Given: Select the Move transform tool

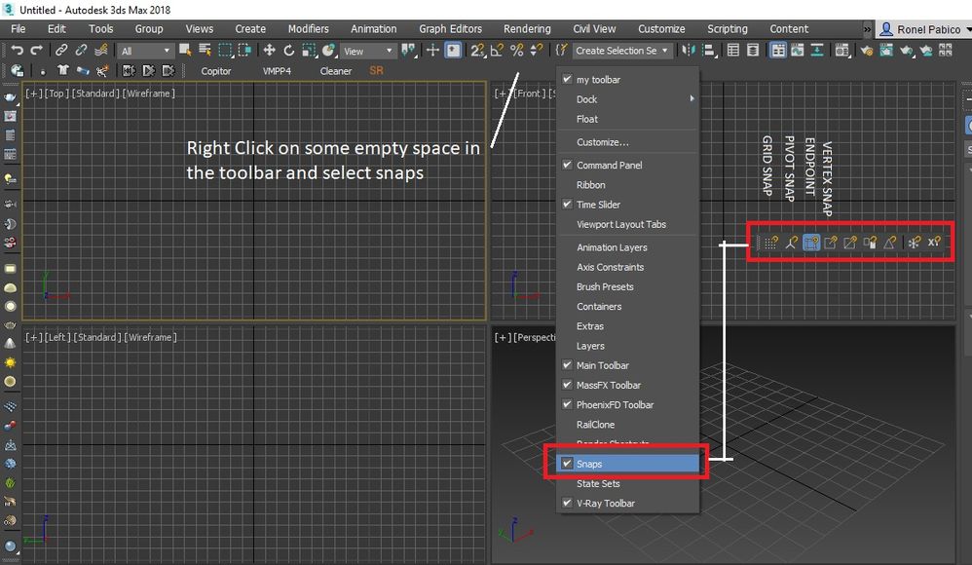Looking at the screenshot, I should tap(269, 51).
